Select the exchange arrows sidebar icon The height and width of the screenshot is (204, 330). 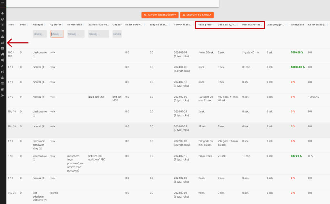pos(3,43)
